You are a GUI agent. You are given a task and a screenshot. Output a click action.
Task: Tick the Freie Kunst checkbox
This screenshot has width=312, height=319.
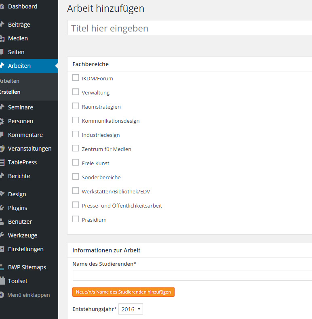76,162
